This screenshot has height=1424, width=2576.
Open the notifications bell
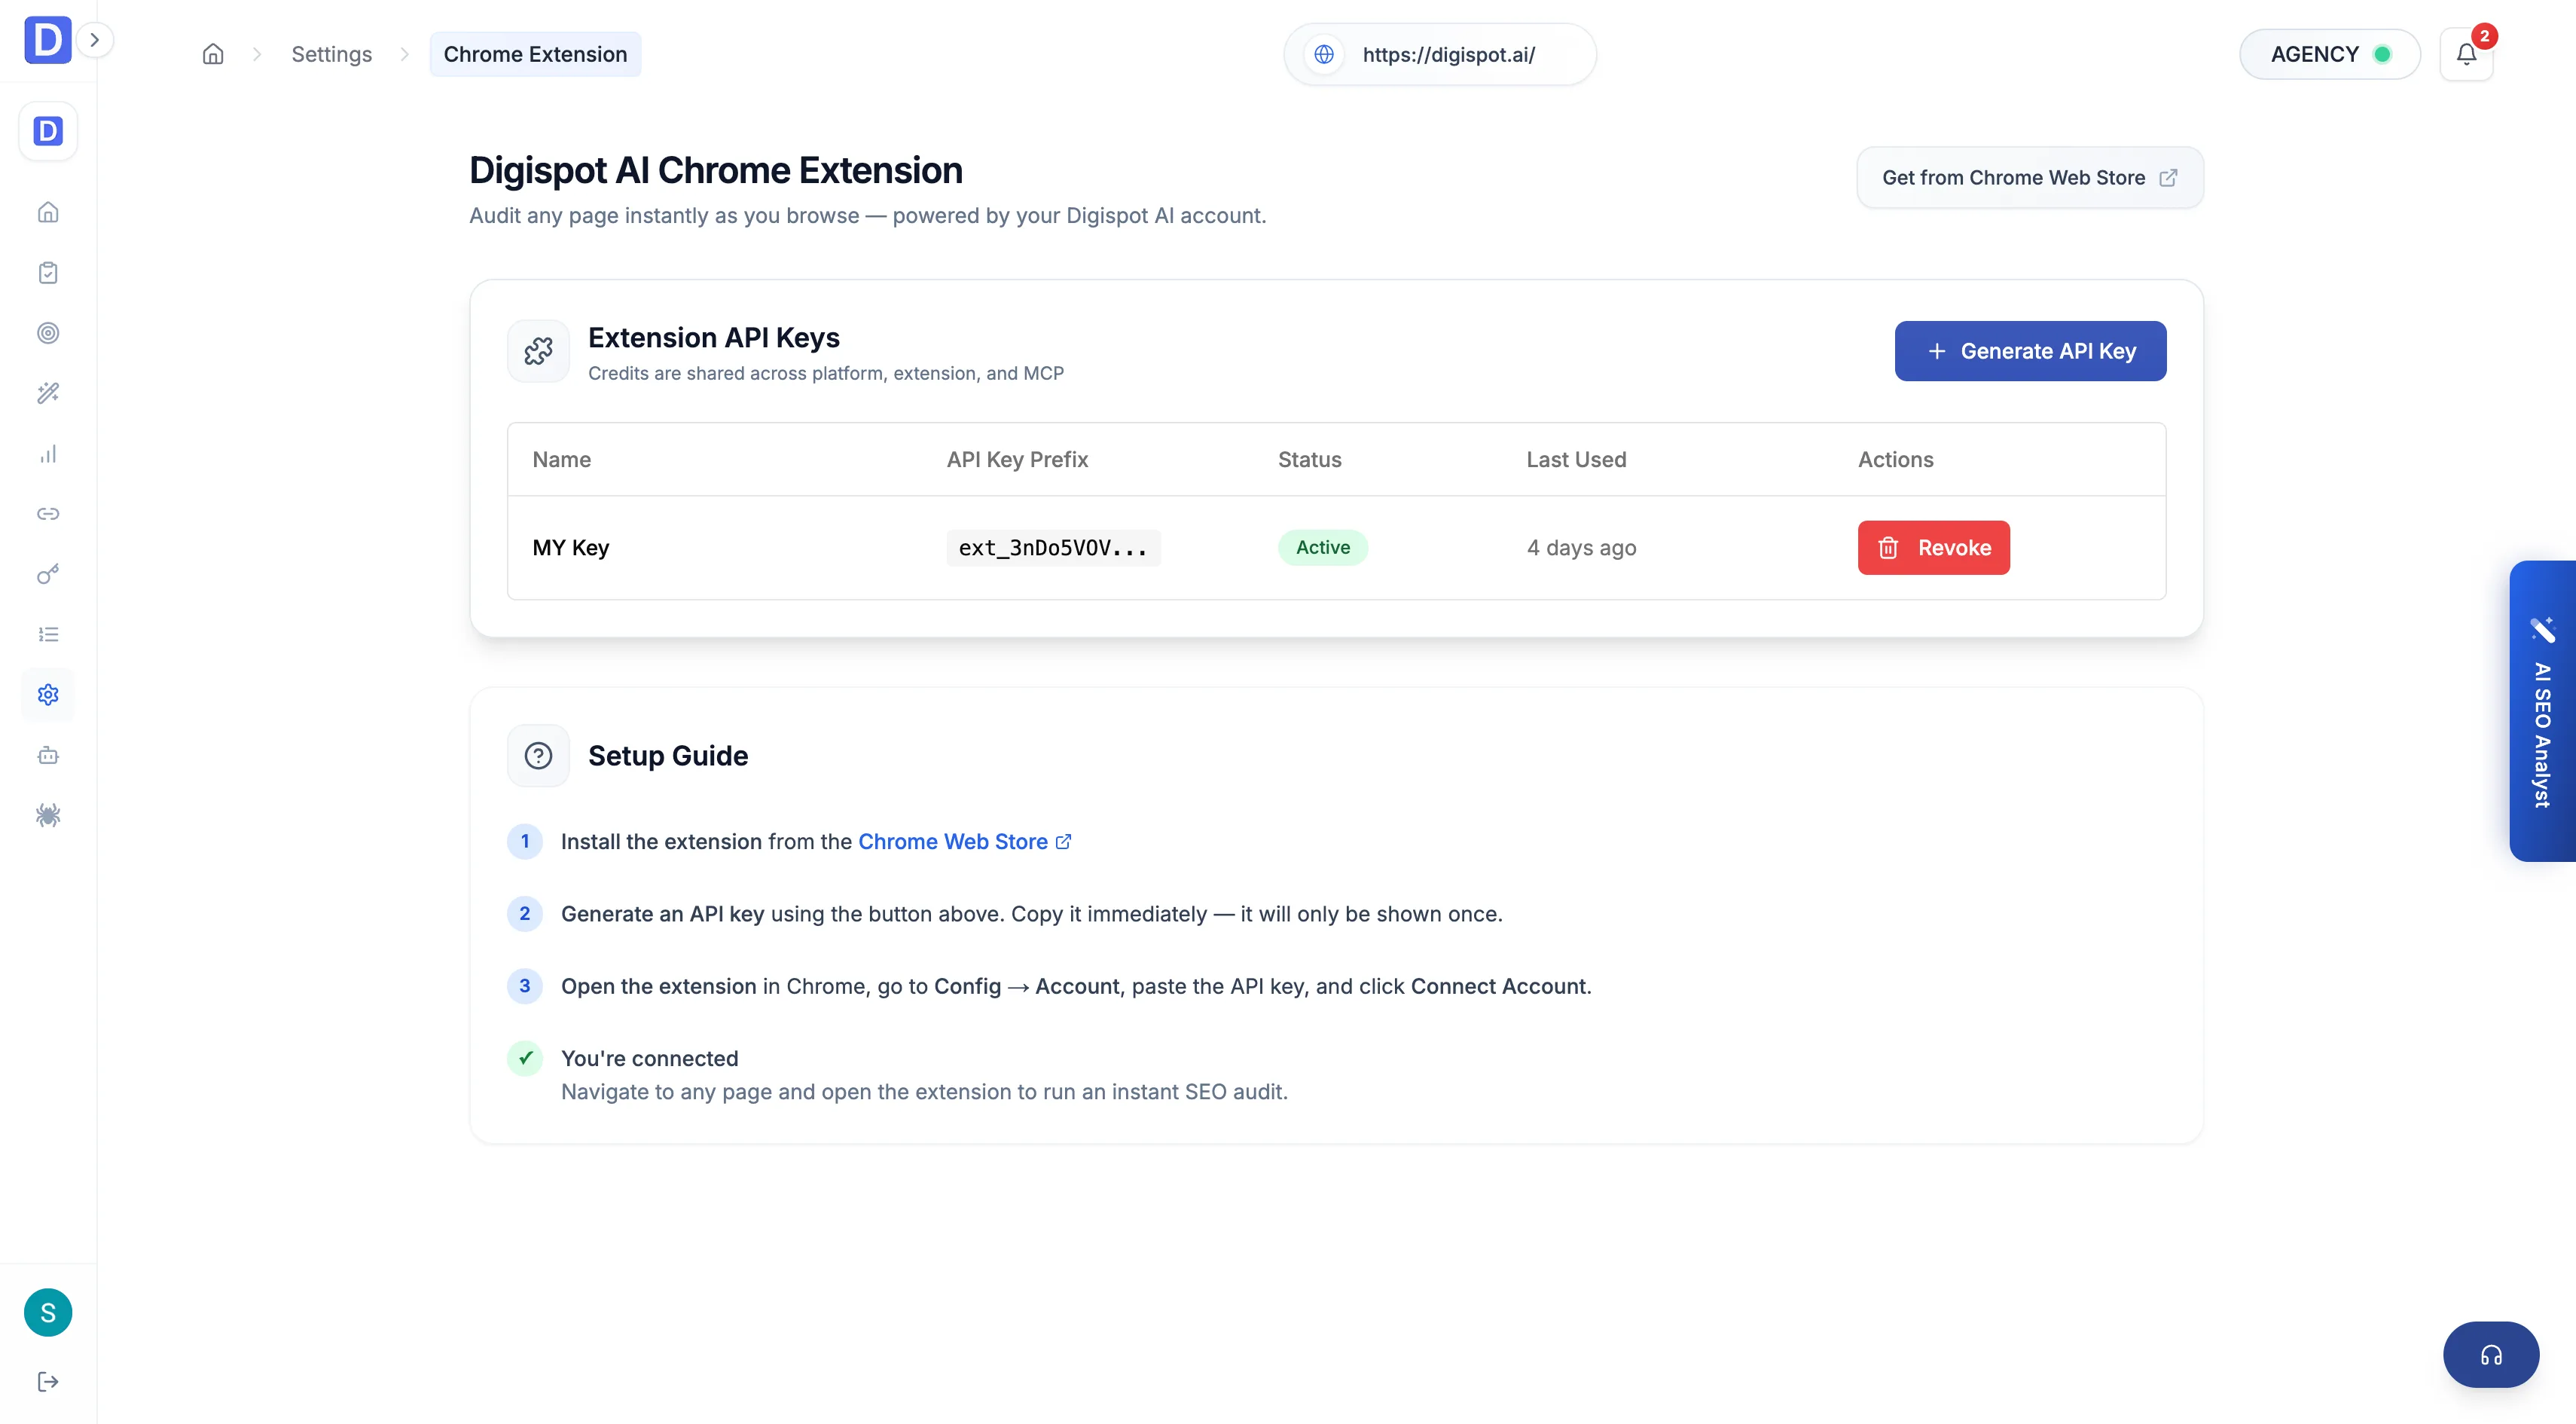(x=2467, y=54)
